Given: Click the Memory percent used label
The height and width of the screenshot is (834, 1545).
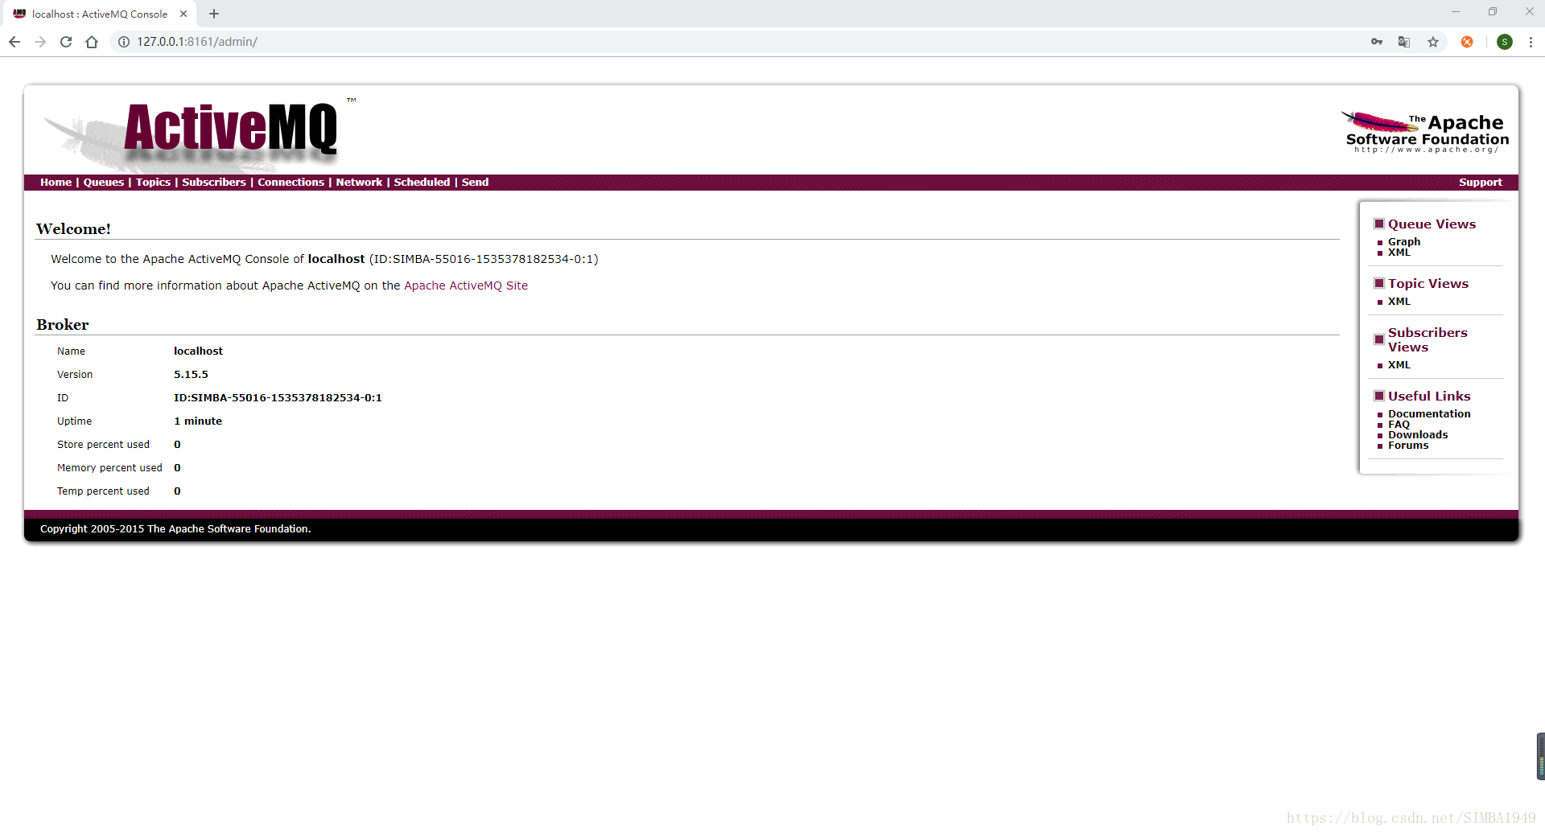Looking at the screenshot, I should 109,468.
